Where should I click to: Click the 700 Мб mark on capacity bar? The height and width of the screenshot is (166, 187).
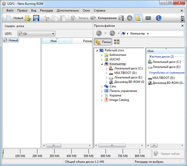coord(123,156)
